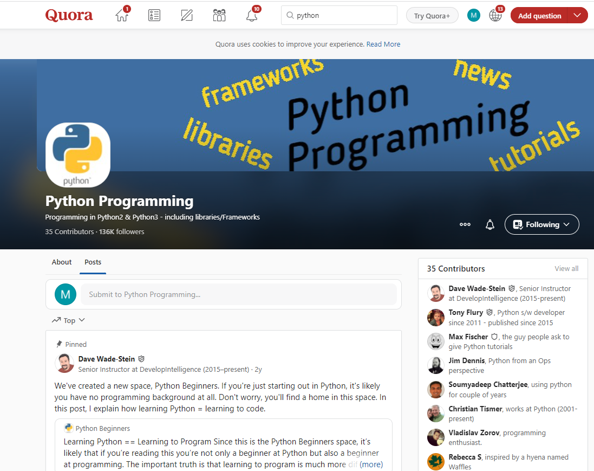The image size is (594, 471).
Task: Open the language globe icon
Action: point(495,16)
